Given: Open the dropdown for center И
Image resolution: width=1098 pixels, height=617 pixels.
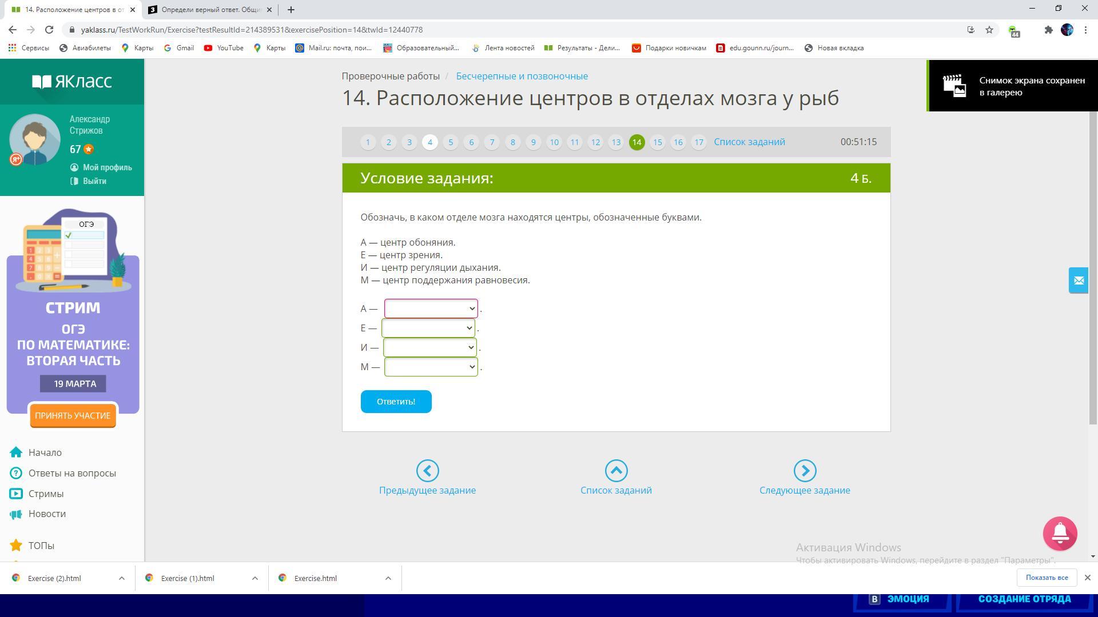Looking at the screenshot, I should coord(429,347).
